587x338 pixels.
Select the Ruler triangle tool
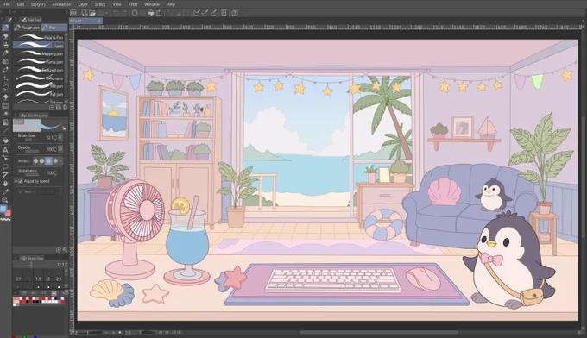(x=5, y=175)
